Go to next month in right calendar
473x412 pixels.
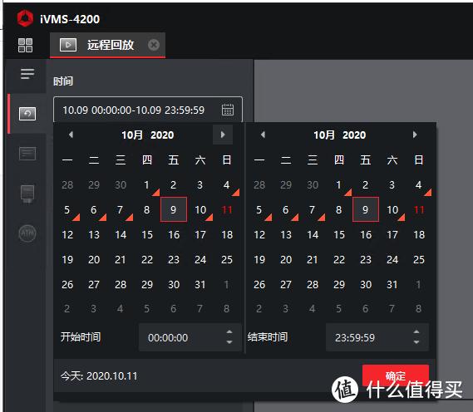[x=415, y=135]
